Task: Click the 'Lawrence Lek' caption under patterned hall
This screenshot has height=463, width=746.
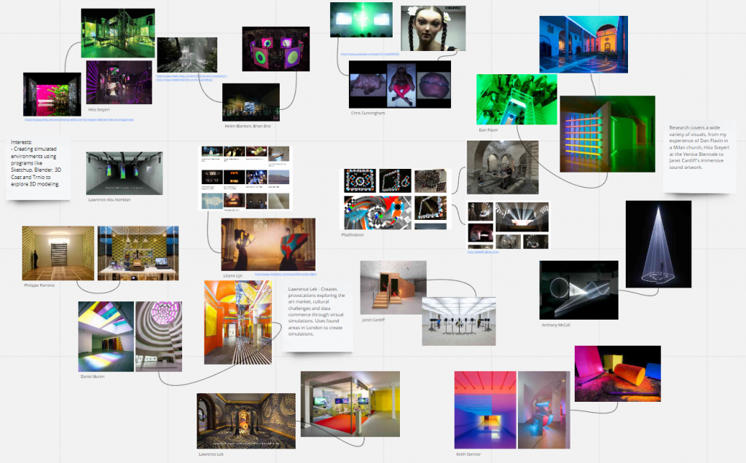Action: [211, 454]
